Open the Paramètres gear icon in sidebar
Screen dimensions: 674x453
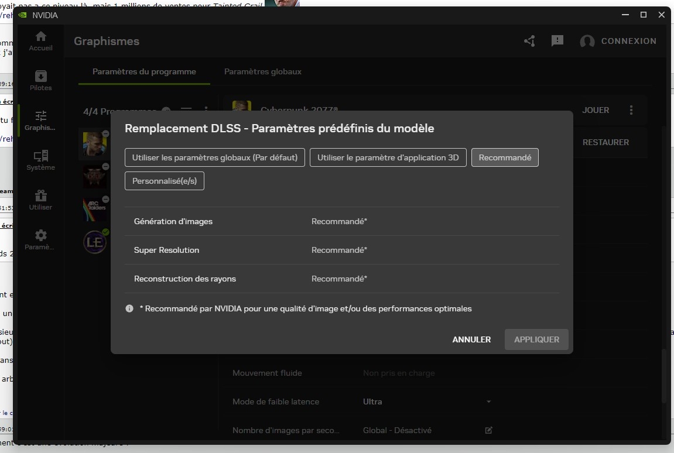pyautogui.click(x=40, y=240)
